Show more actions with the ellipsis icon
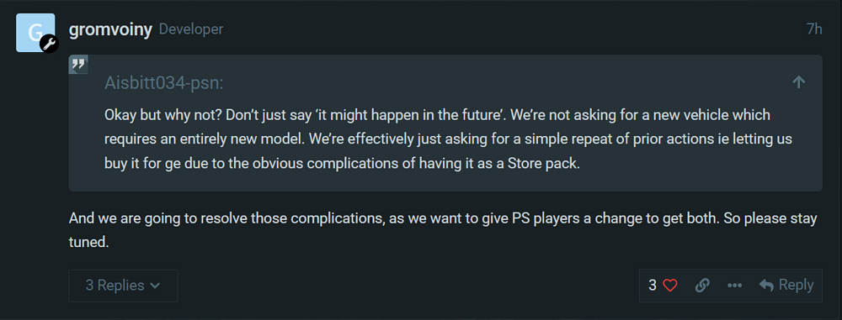The image size is (842, 320). [x=734, y=286]
